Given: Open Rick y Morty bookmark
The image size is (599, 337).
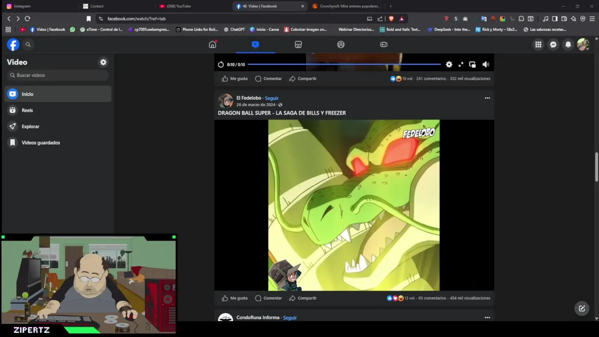Looking at the screenshot, I should pos(497,29).
